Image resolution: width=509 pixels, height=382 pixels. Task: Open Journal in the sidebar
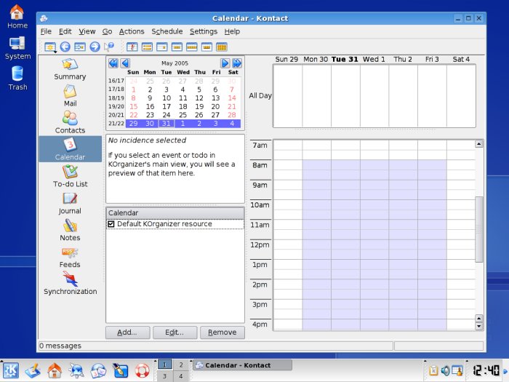pos(70,202)
